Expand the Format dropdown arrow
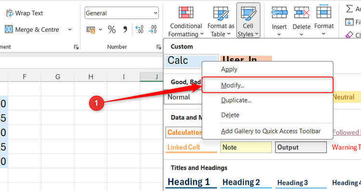The width and height of the screenshot is (361, 191). point(323,34)
